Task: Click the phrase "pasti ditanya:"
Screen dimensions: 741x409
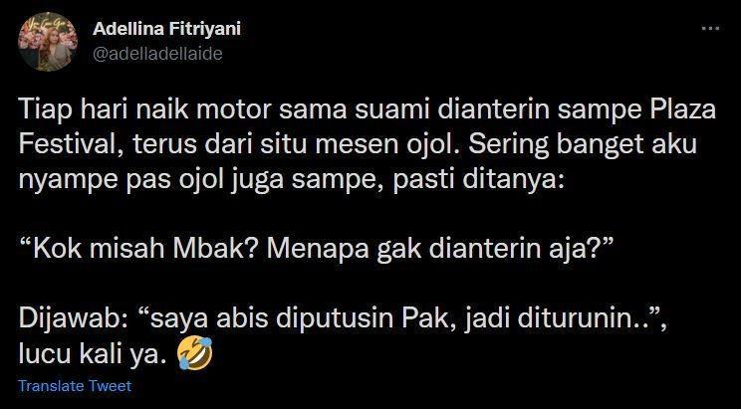Action: coord(479,180)
